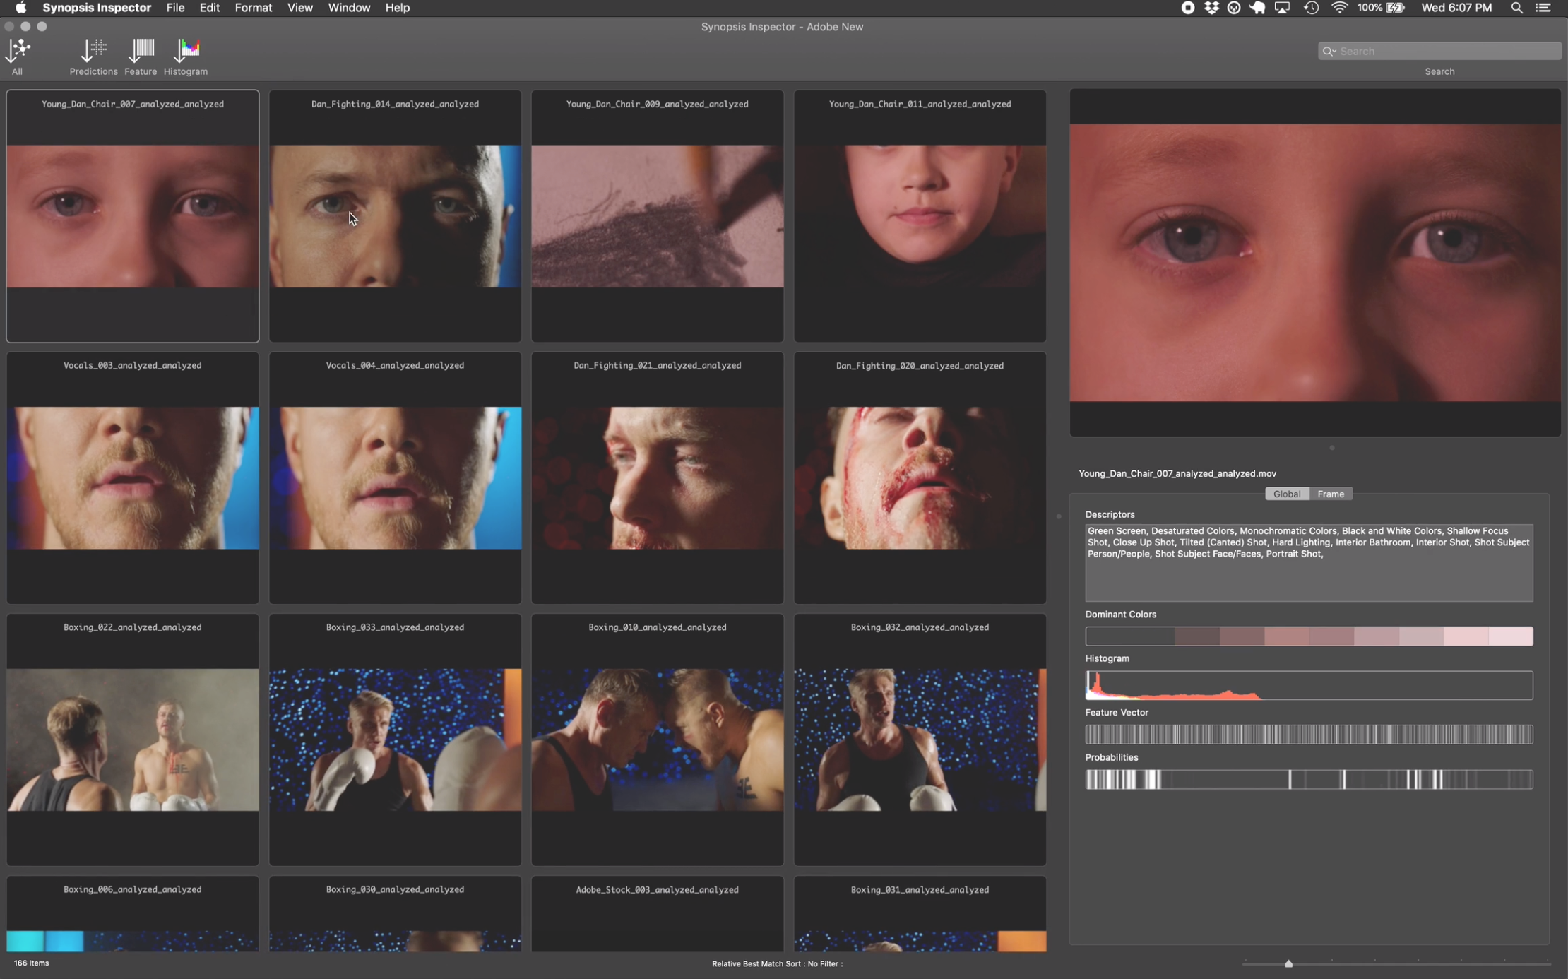The width and height of the screenshot is (1568, 979).
Task: Select Young_Dan_Chair_009 thumbnail
Action: pyautogui.click(x=658, y=216)
